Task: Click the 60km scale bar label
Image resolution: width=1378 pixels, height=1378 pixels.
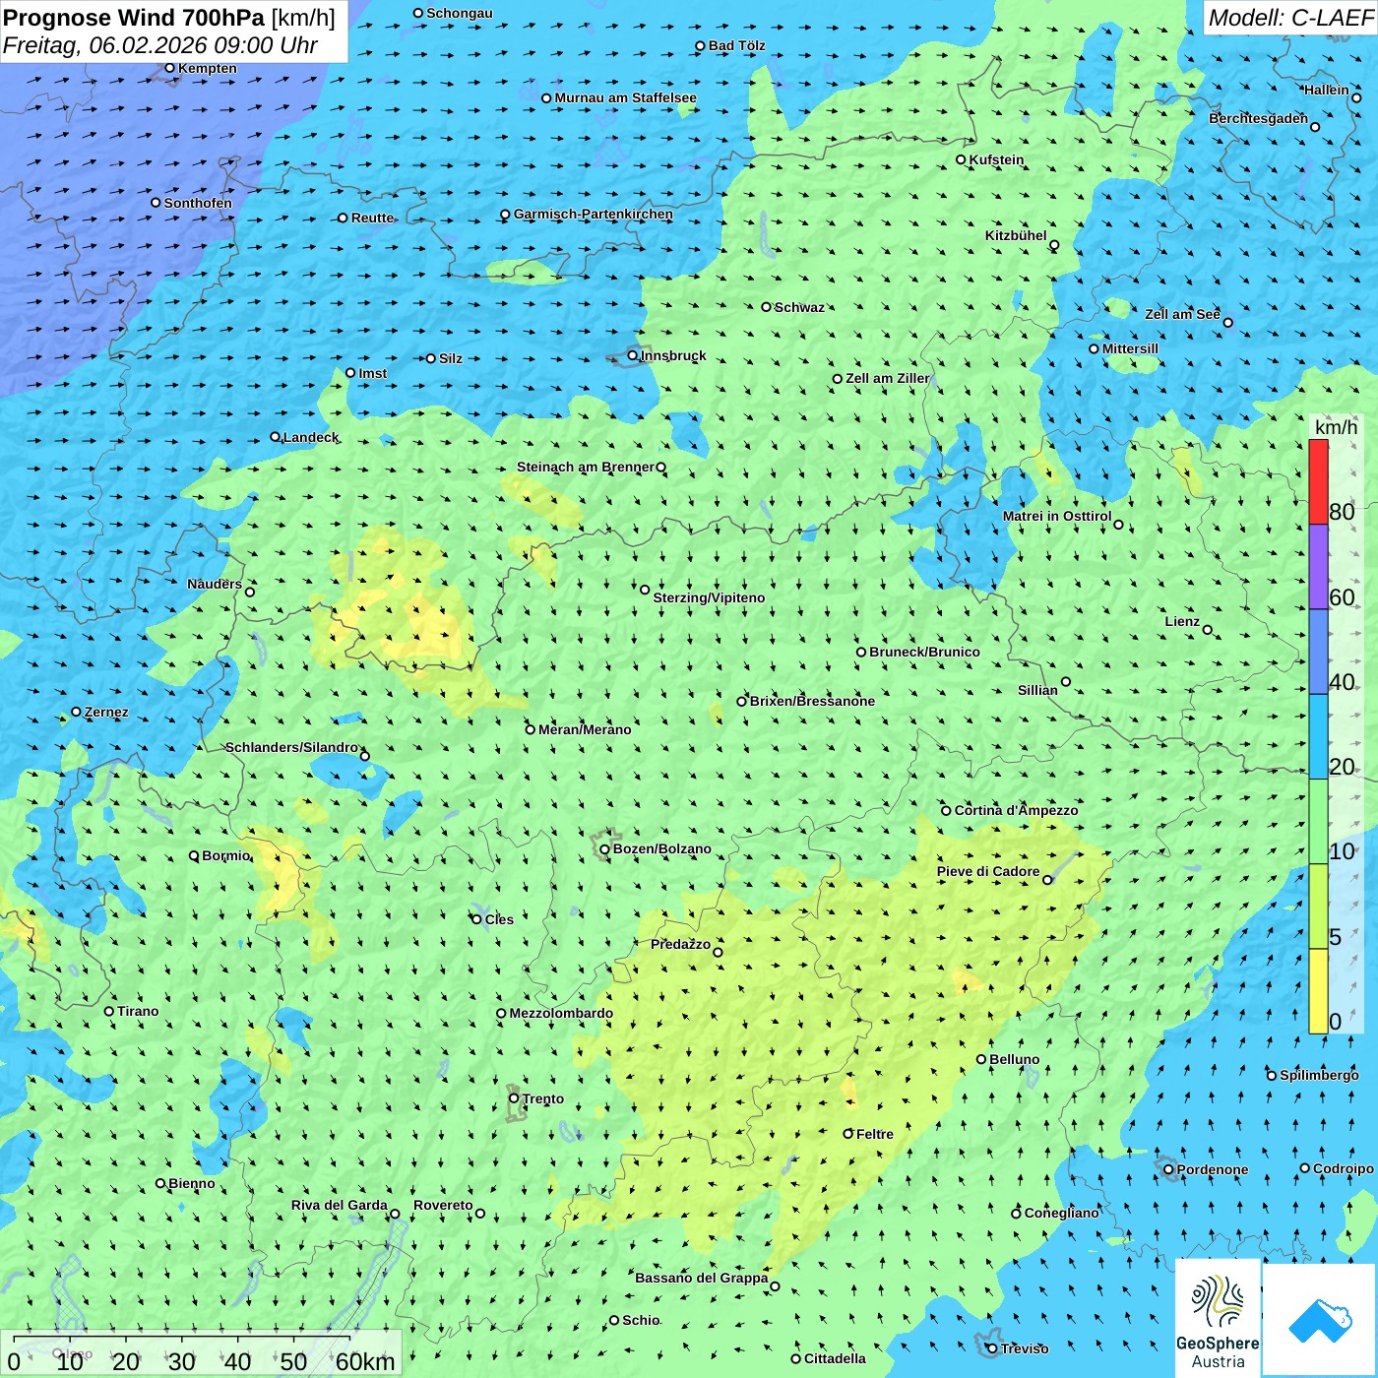Action: (x=365, y=1361)
